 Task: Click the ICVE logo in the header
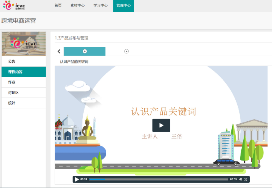tap(14, 6)
